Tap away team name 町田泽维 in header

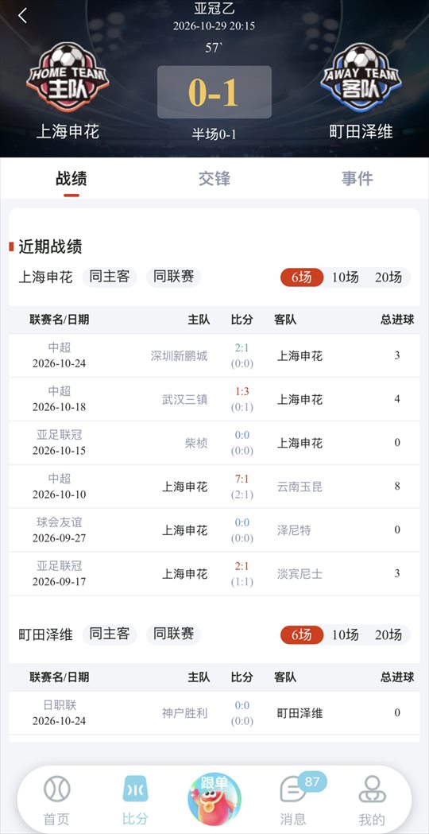(361, 131)
